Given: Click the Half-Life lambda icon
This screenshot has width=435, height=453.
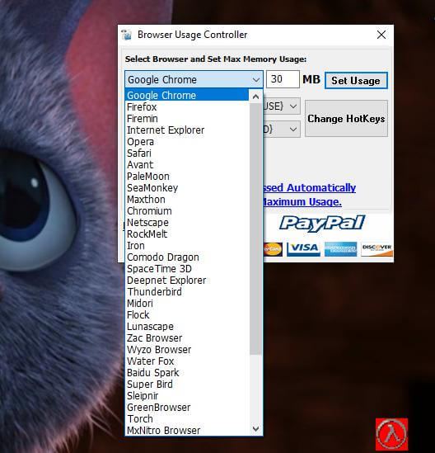Looking at the screenshot, I should pyautogui.click(x=391, y=434).
